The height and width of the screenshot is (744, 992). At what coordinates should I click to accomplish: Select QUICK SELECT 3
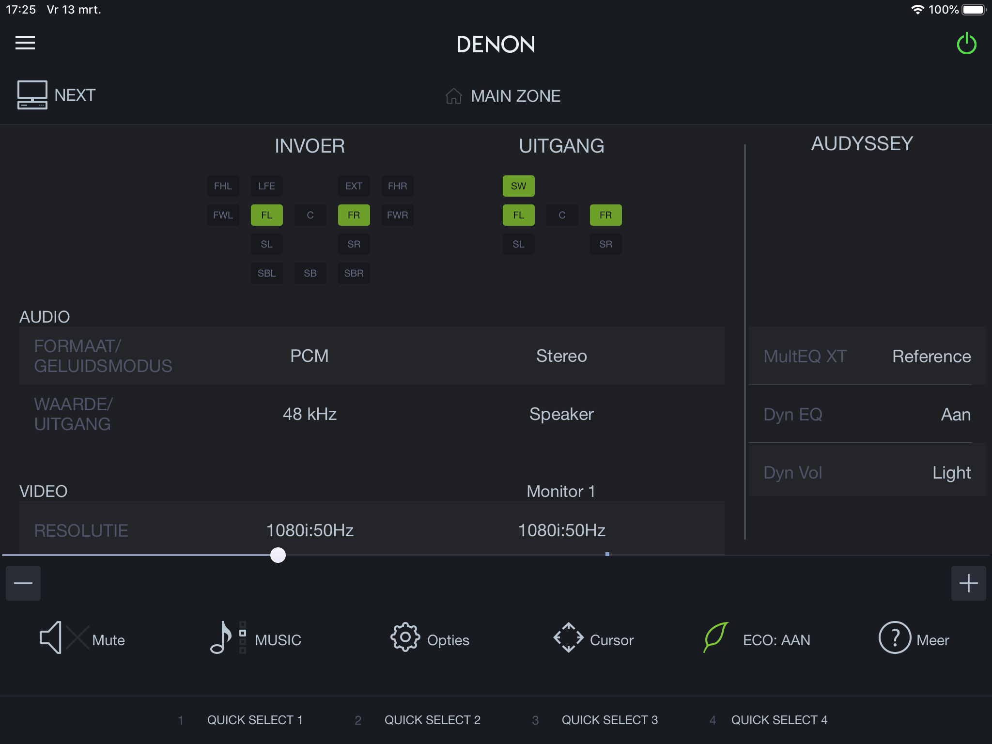click(x=609, y=720)
